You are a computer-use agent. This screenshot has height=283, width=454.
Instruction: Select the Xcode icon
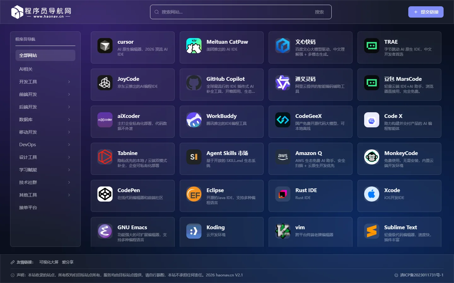[372, 194]
